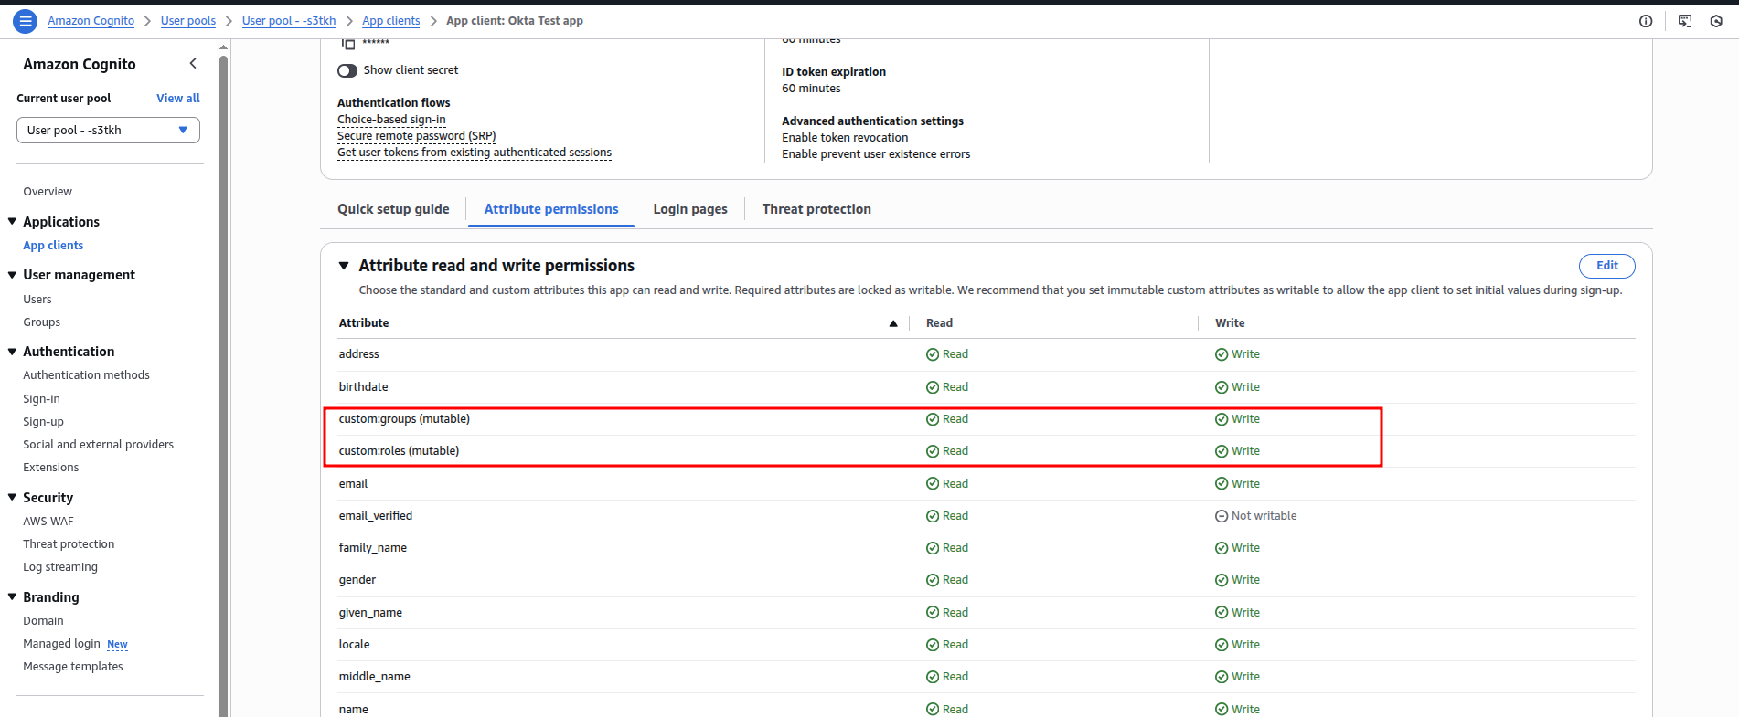The height and width of the screenshot is (717, 1739).
Task: Select the custom:roles (mutable) attribute text
Action: click(x=399, y=451)
